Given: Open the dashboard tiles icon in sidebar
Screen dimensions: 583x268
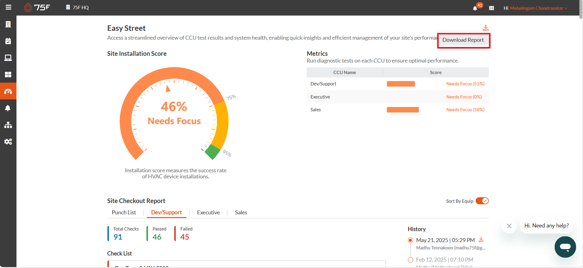Looking at the screenshot, I should pyautogui.click(x=8, y=75).
